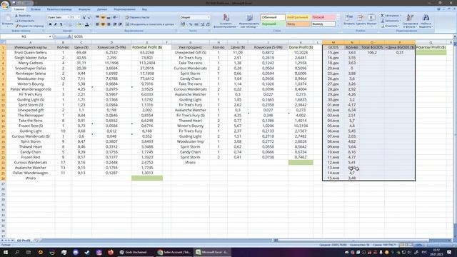Viewport: 457px width, 257px height.
Task: Apply the Плохой cell style
Action: click(323, 17)
